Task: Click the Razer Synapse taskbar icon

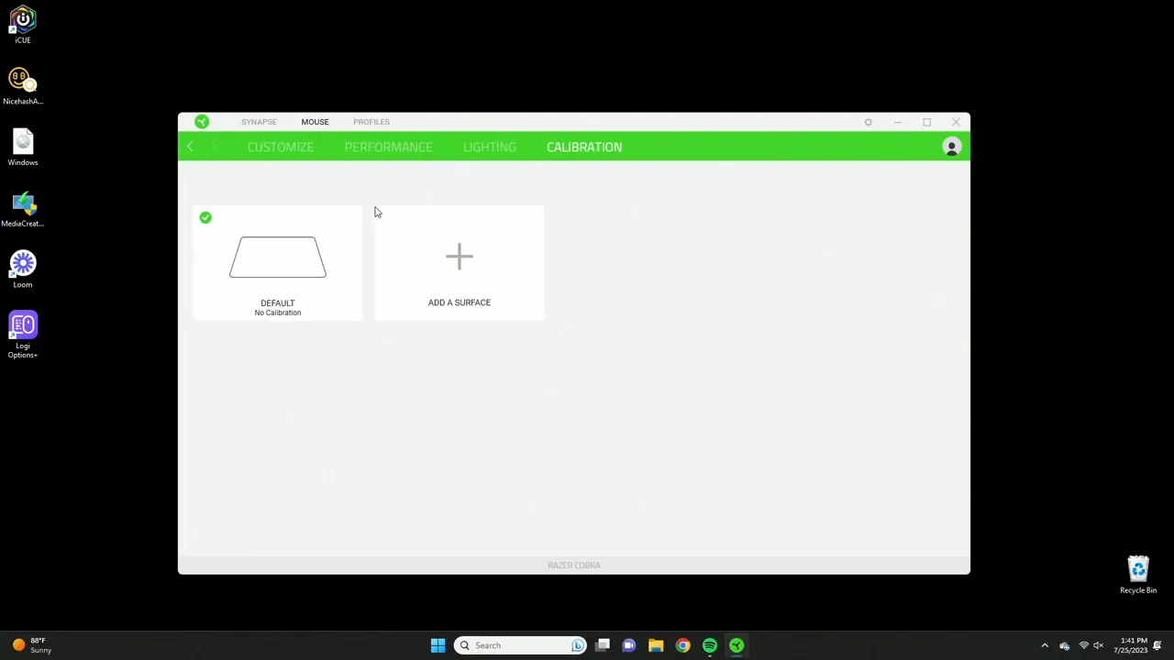Action: click(x=737, y=645)
